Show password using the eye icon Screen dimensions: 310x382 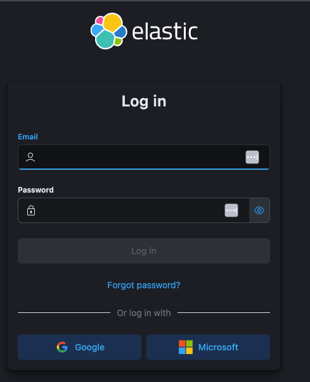(x=259, y=210)
